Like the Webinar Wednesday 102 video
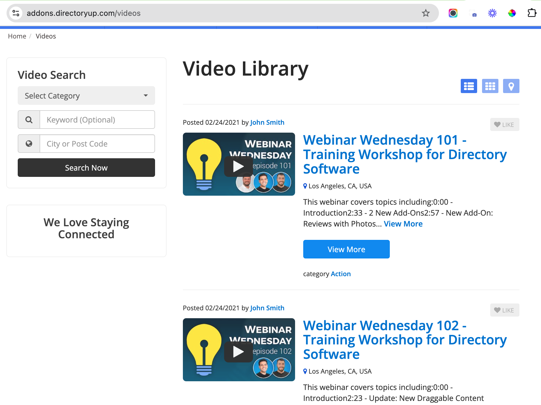The height and width of the screenshot is (405, 541). tap(504, 310)
